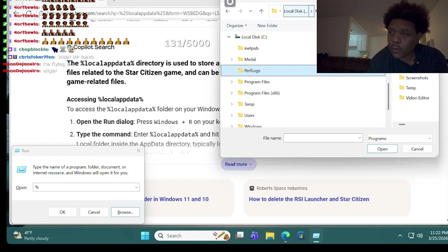Click Open in the Browse dialog

point(382,149)
